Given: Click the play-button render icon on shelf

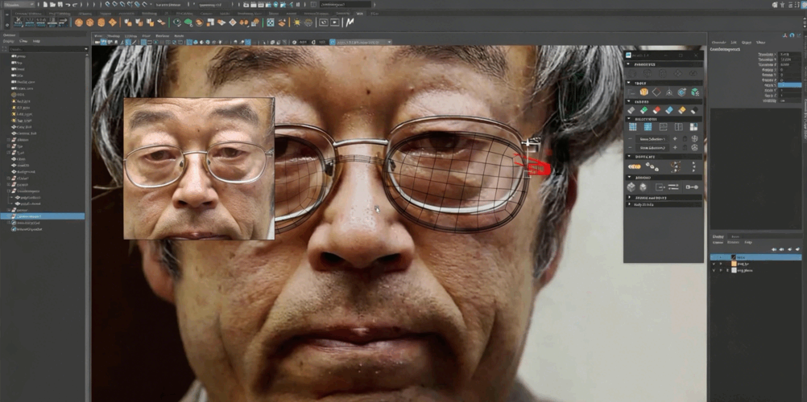Looking at the screenshot, I should coord(335,23).
